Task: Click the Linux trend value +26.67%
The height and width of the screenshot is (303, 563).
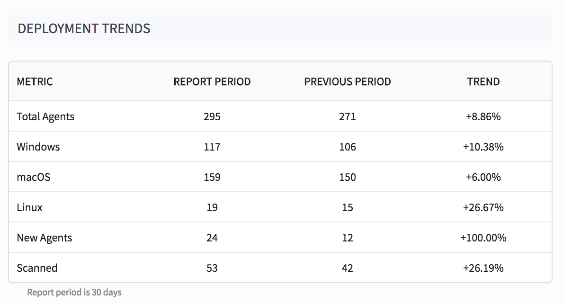Action: coord(483,207)
